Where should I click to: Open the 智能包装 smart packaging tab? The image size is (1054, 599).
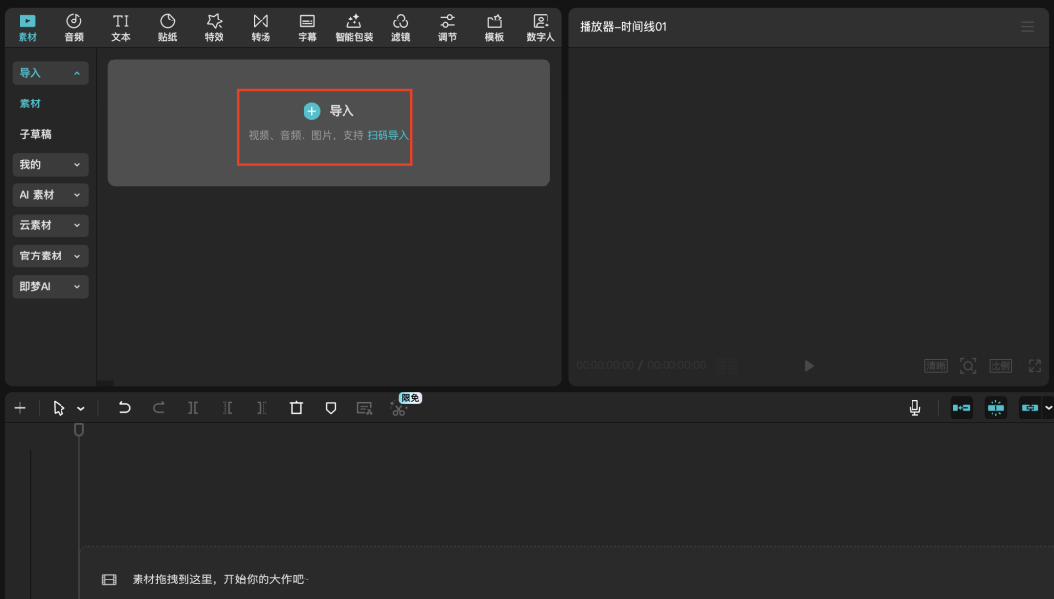353,27
